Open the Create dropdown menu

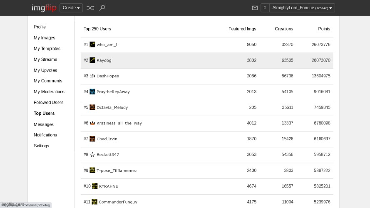click(71, 8)
